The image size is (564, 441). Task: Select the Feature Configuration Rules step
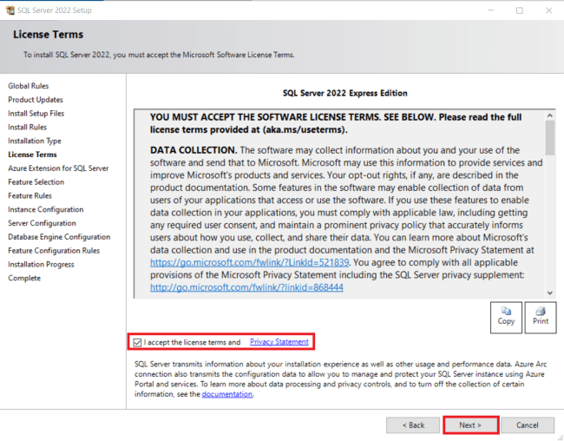click(54, 251)
